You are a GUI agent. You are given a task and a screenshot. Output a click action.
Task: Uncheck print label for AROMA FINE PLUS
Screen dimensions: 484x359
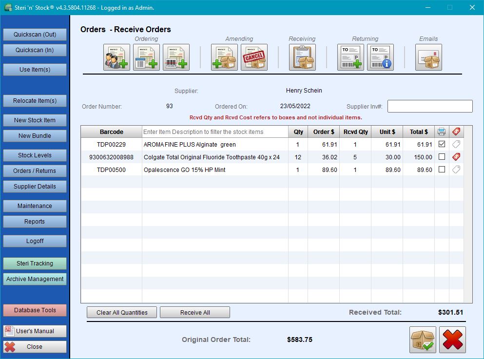point(442,144)
